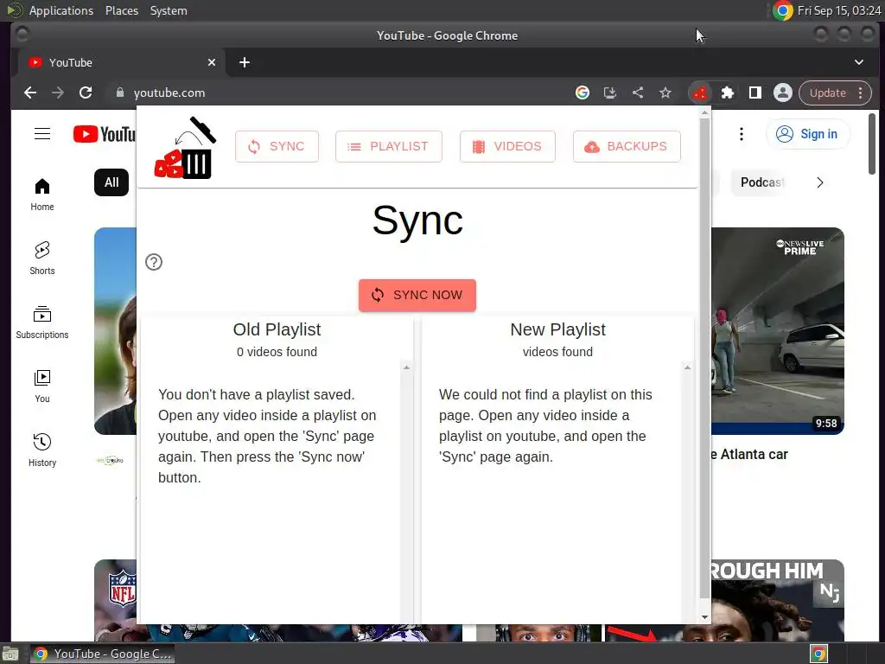
Task: Click the Chrome workspace icon in bottom-right panel
Action: click(818, 654)
